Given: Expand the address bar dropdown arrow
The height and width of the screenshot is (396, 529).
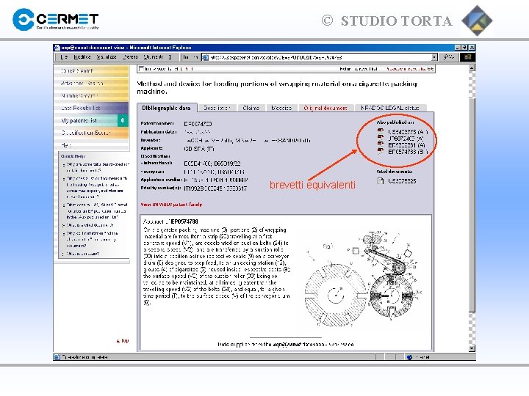Looking at the screenshot, I should point(434,58).
